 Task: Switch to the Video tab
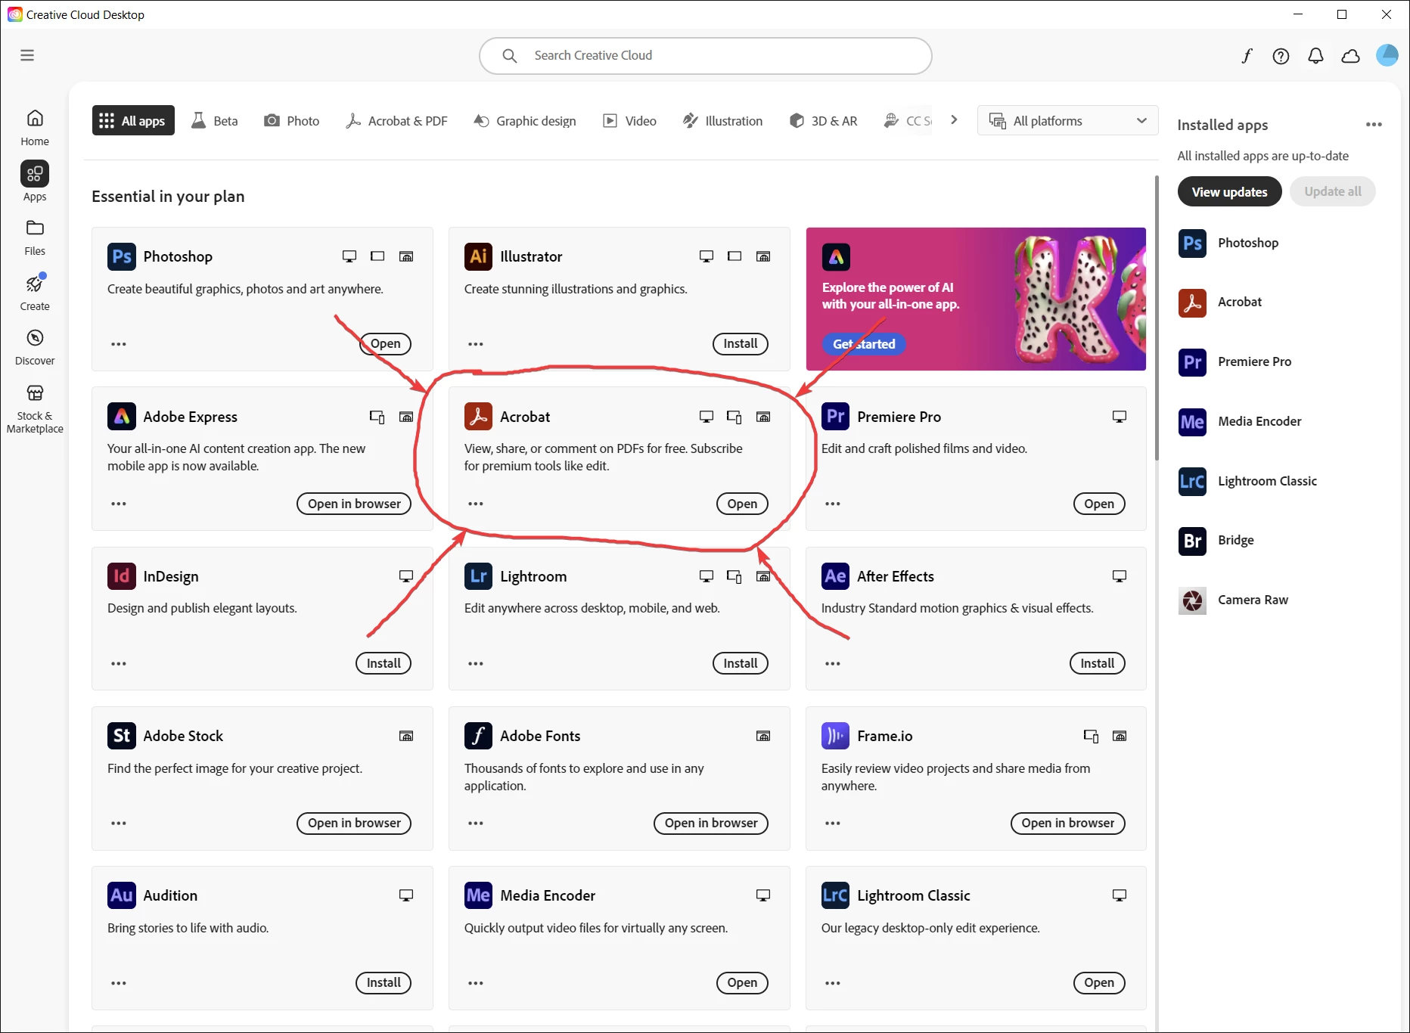click(629, 121)
